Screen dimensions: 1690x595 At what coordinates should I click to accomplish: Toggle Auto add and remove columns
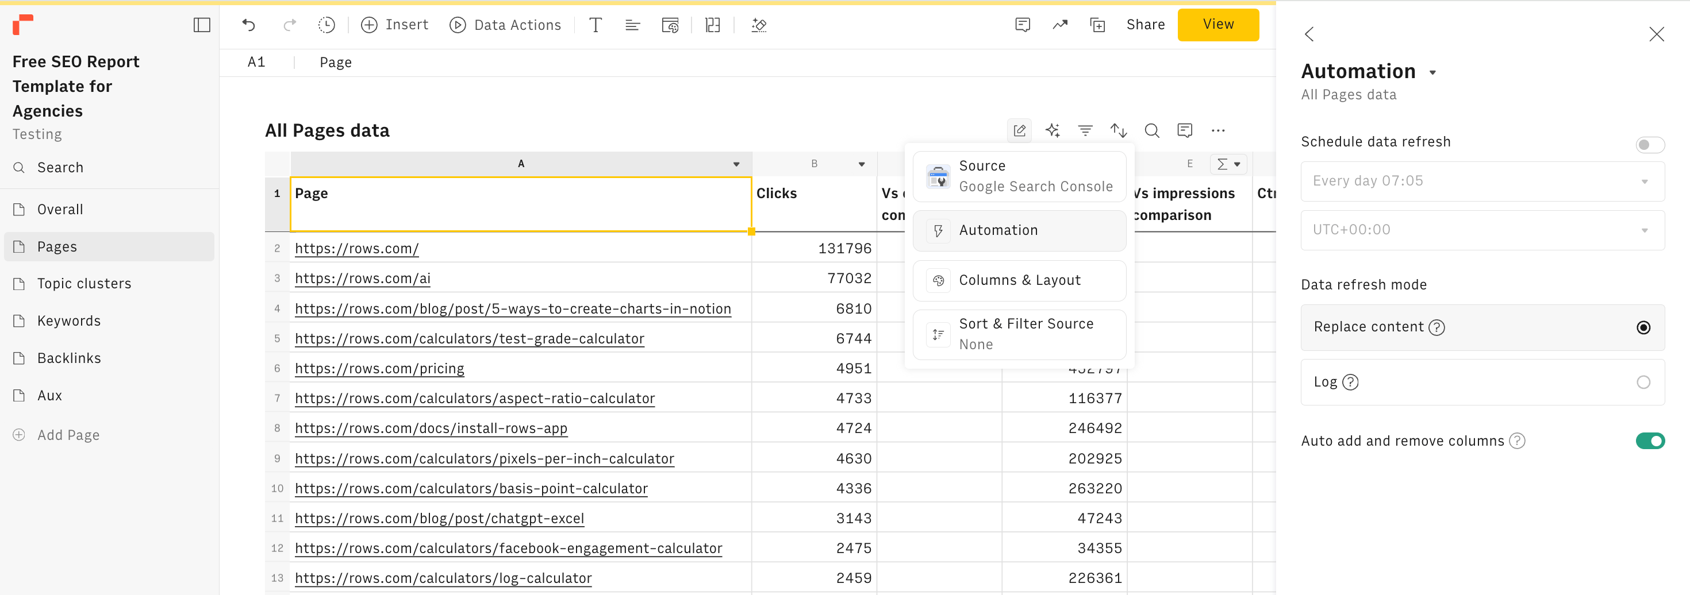click(1649, 441)
